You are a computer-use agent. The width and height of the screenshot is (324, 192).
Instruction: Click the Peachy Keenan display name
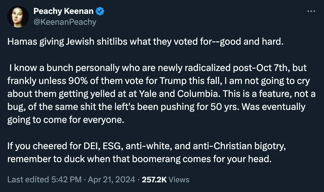63,11
